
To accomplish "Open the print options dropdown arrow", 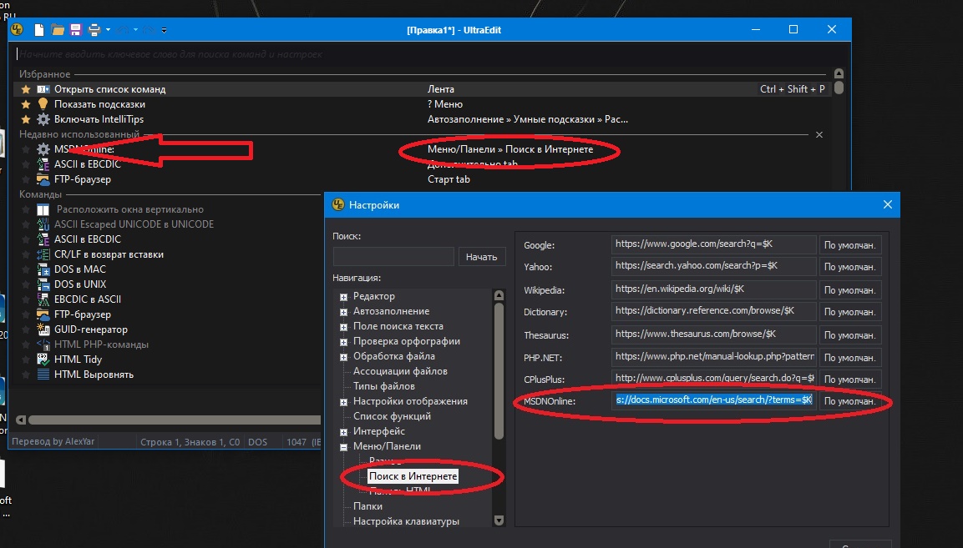I will (x=108, y=29).
